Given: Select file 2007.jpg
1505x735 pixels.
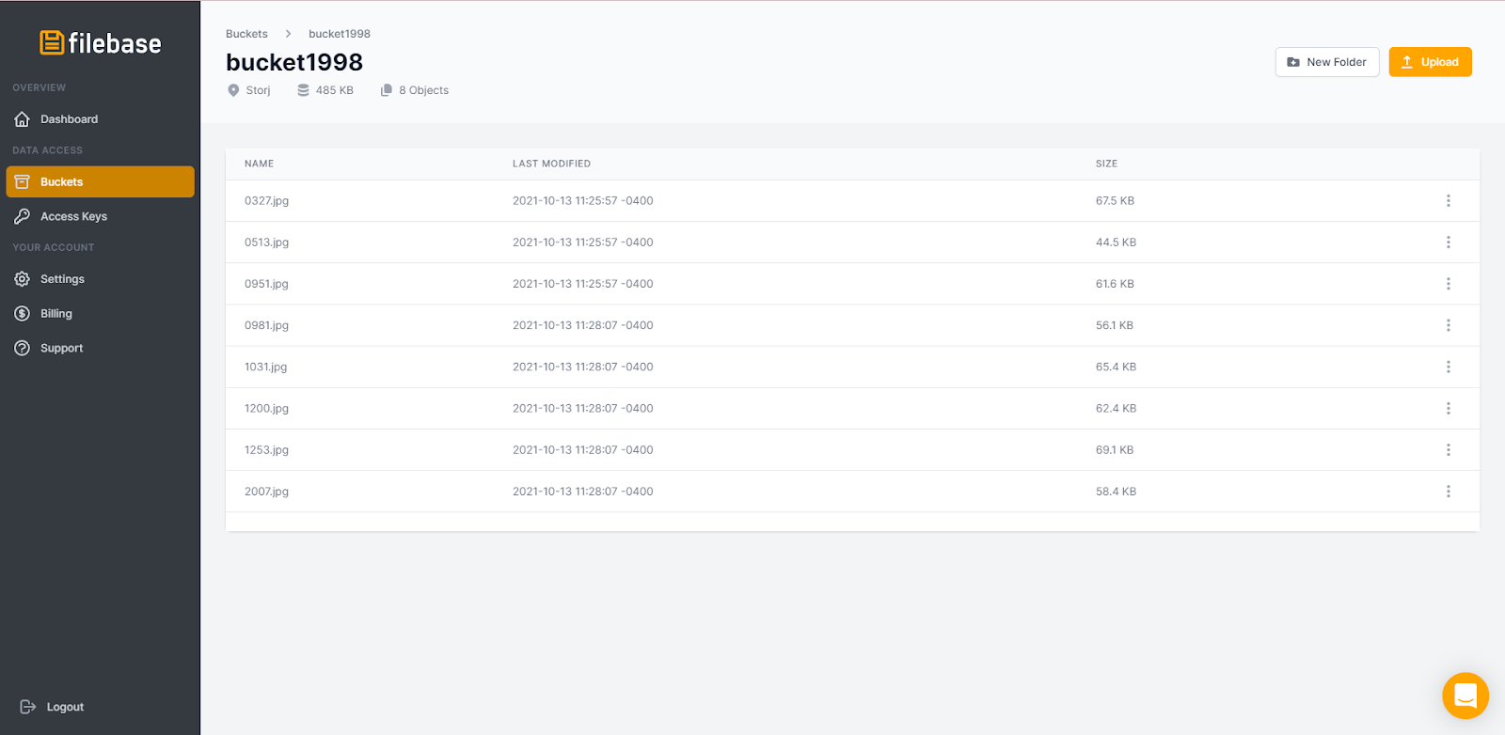Looking at the screenshot, I should pyautogui.click(x=267, y=492).
